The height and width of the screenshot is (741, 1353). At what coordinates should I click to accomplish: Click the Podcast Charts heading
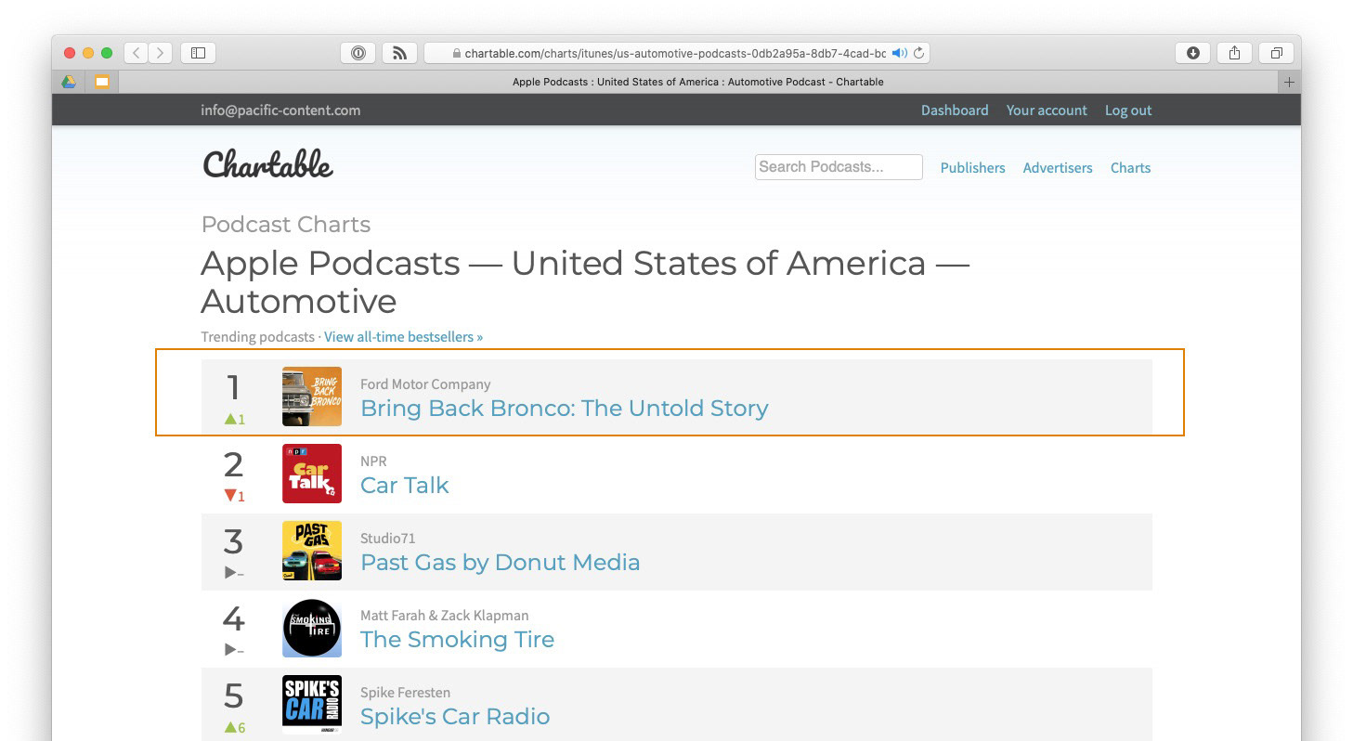(x=286, y=225)
